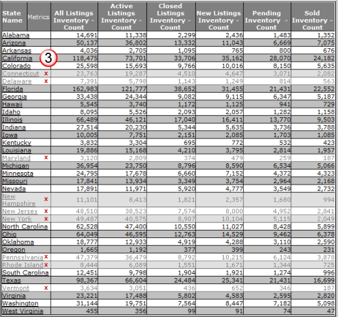The width and height of the screenshot is (338, 317).
Task: Select California's All Listings value 118,475
Action: point(85,58)
